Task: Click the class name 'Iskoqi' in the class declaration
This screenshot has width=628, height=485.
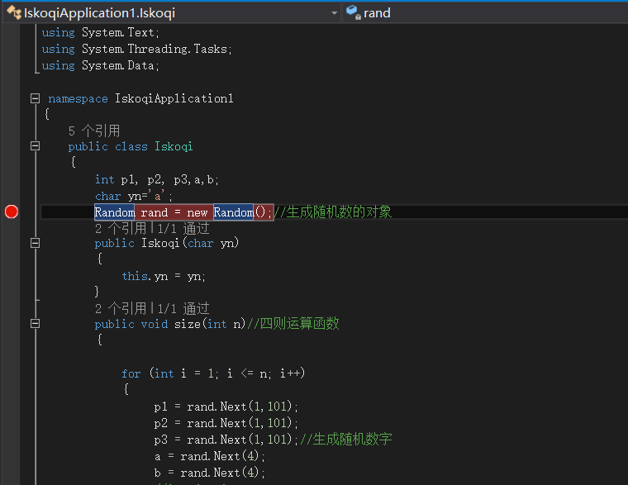Action: click(x=174, y=146)
